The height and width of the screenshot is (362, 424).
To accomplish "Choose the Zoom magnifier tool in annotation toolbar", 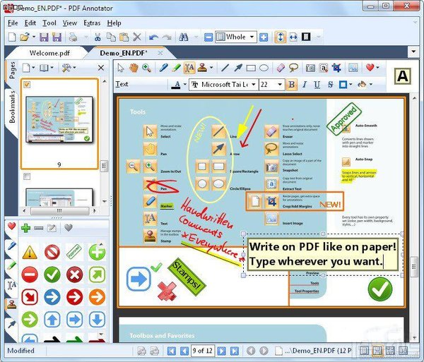I will click(146, 68).
